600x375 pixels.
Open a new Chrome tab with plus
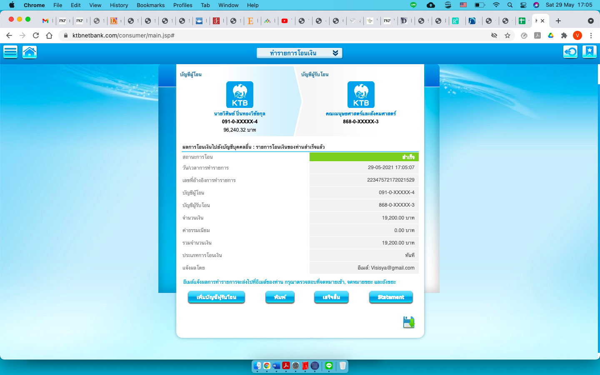(x=558, y=20)
